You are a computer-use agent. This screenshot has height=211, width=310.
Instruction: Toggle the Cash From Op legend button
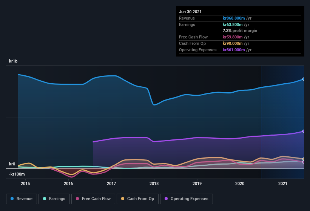click(137, 199)
